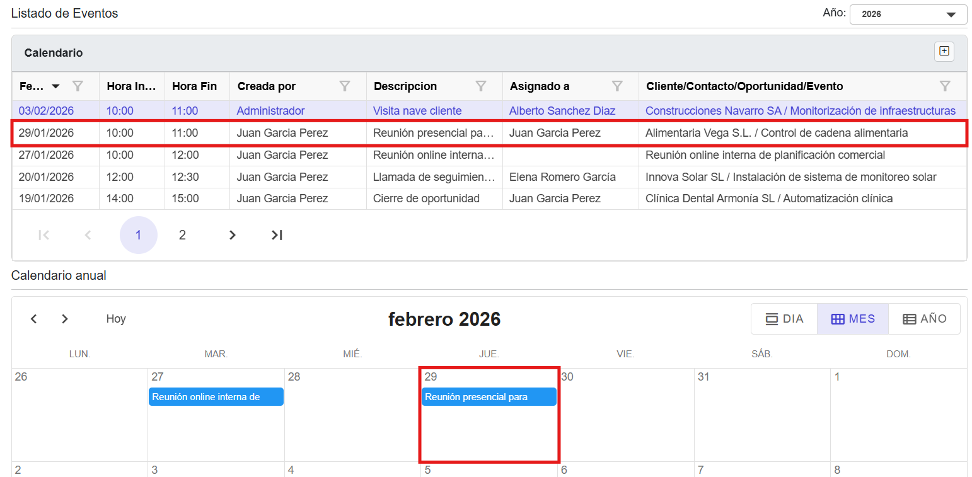This screenshot has height=477, width=972.
Task: Sort by Fecha column arrow
Action: tap(55, 86)
